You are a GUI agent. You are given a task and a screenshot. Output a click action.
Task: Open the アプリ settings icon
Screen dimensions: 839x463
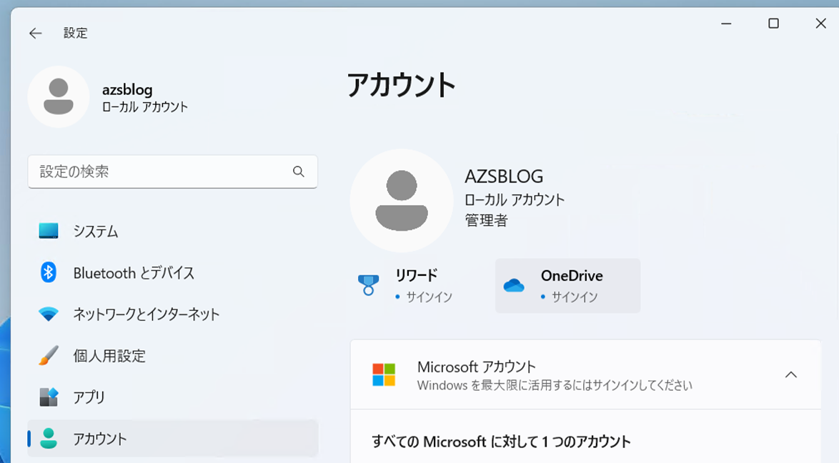[50, 397]
